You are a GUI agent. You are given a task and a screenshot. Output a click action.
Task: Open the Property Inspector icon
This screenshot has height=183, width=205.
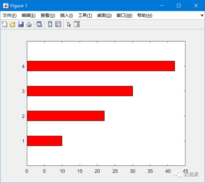pyautogui.click(x=77, y=24)
